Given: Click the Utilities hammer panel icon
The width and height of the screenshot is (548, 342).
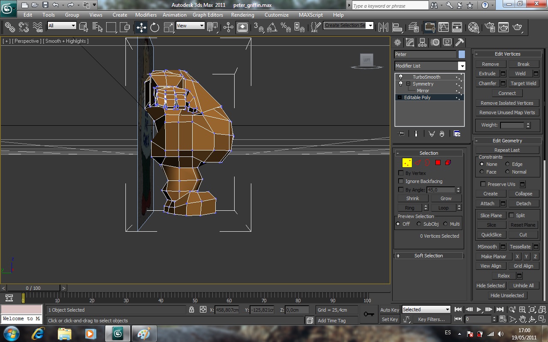Looking at the screenshot, I should click(460, 42).
